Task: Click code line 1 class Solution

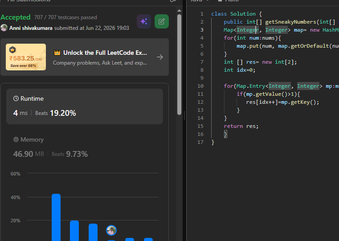Action: point(237,14)
